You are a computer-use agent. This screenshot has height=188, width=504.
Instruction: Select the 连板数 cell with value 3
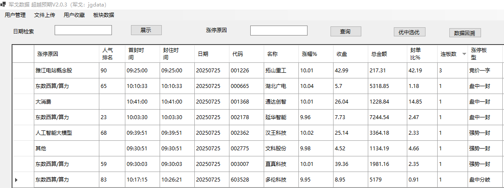[453, 71]
